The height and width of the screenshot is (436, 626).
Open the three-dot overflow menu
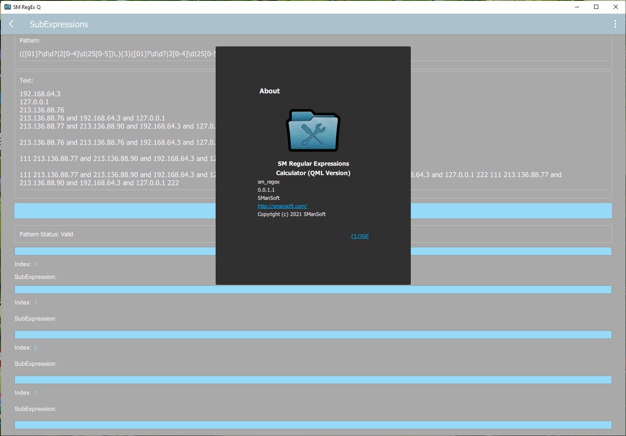(615, 24)
